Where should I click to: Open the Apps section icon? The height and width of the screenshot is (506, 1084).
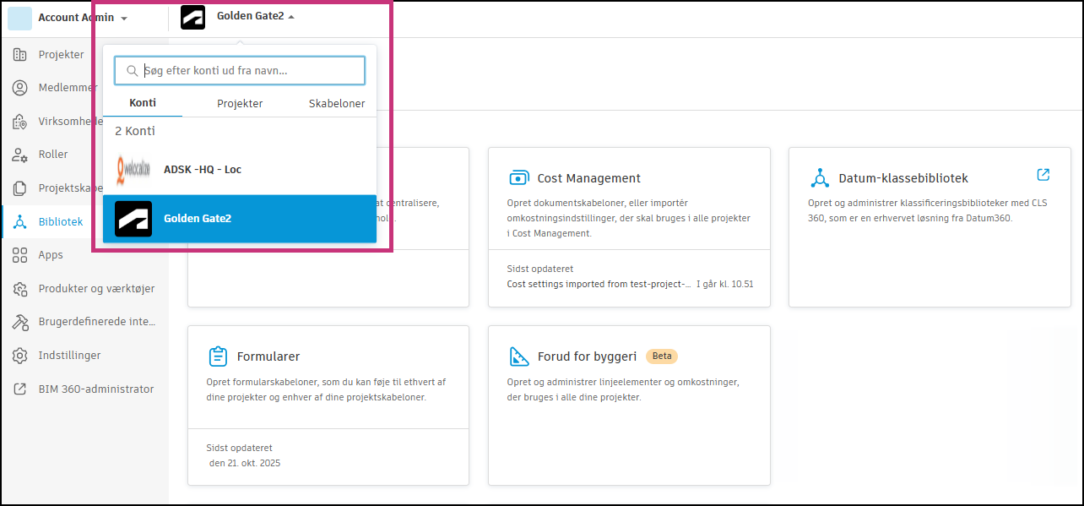coord(19,254)
